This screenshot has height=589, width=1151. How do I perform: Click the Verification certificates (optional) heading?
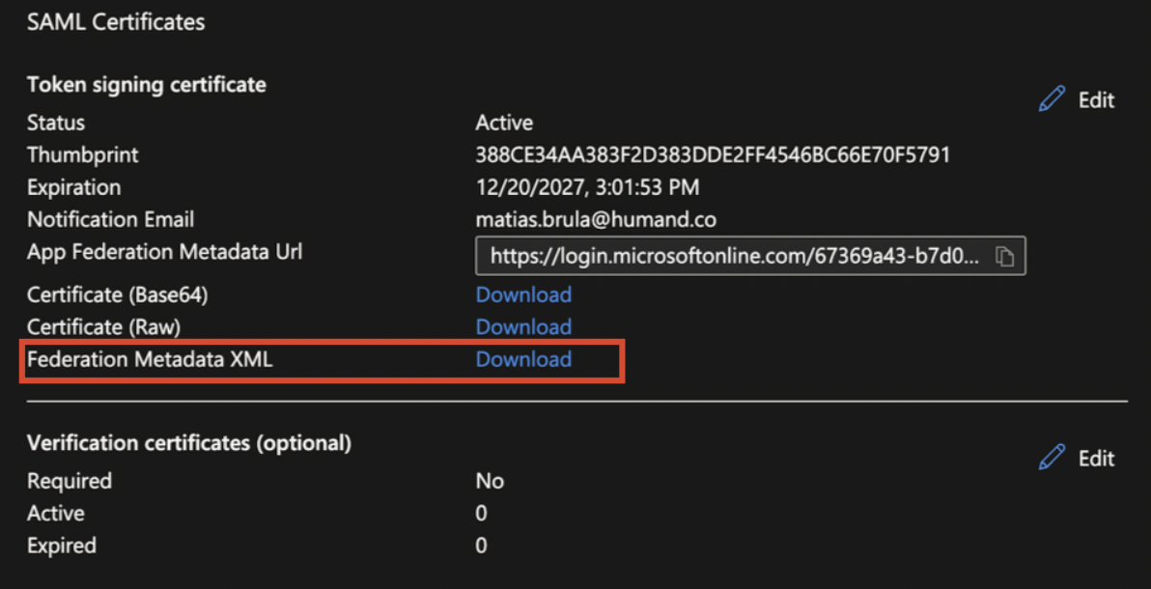189,443
